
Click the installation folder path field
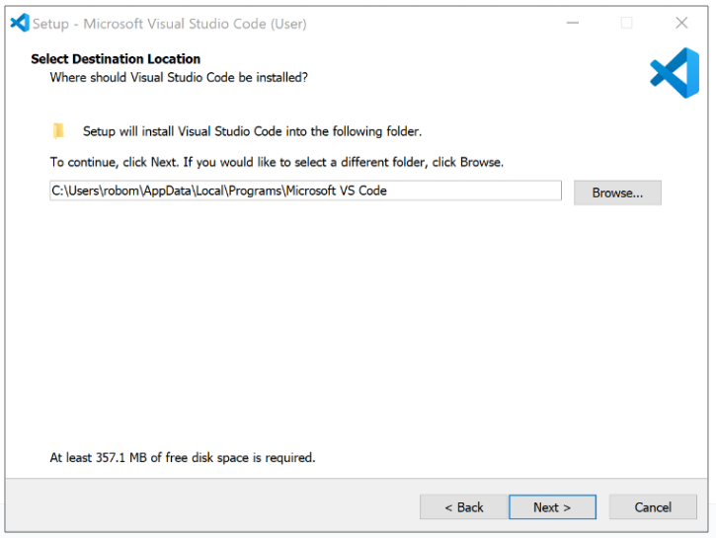coord(305,191)
